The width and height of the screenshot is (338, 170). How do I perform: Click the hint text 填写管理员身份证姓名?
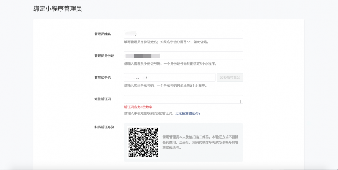141,42
